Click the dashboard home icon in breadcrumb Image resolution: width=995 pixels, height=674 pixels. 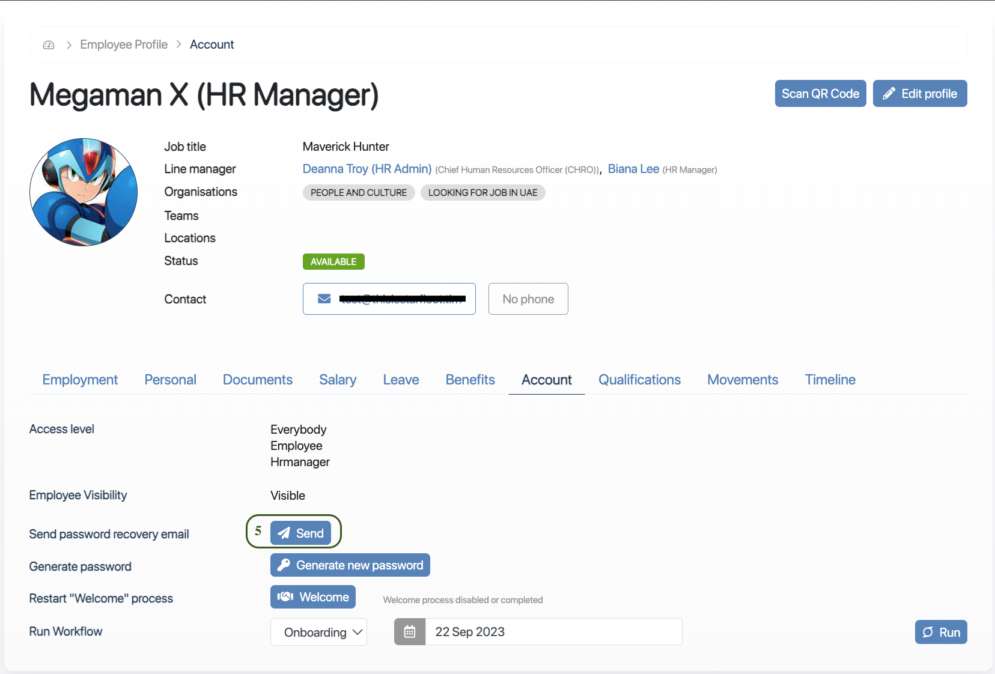pos(49,45)
